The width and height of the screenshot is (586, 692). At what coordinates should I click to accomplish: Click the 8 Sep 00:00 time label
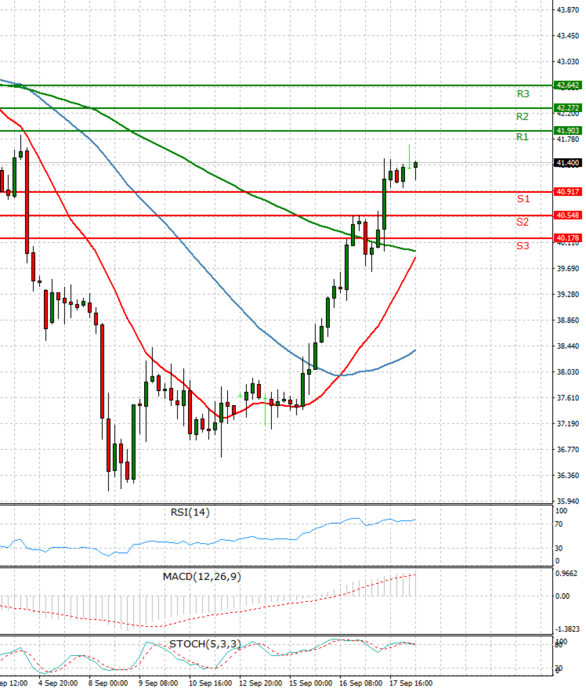pos(108,683)
